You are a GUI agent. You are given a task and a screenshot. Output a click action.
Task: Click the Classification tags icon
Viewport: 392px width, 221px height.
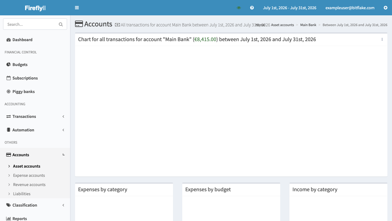pyautogui.click(x=9, y=205)
